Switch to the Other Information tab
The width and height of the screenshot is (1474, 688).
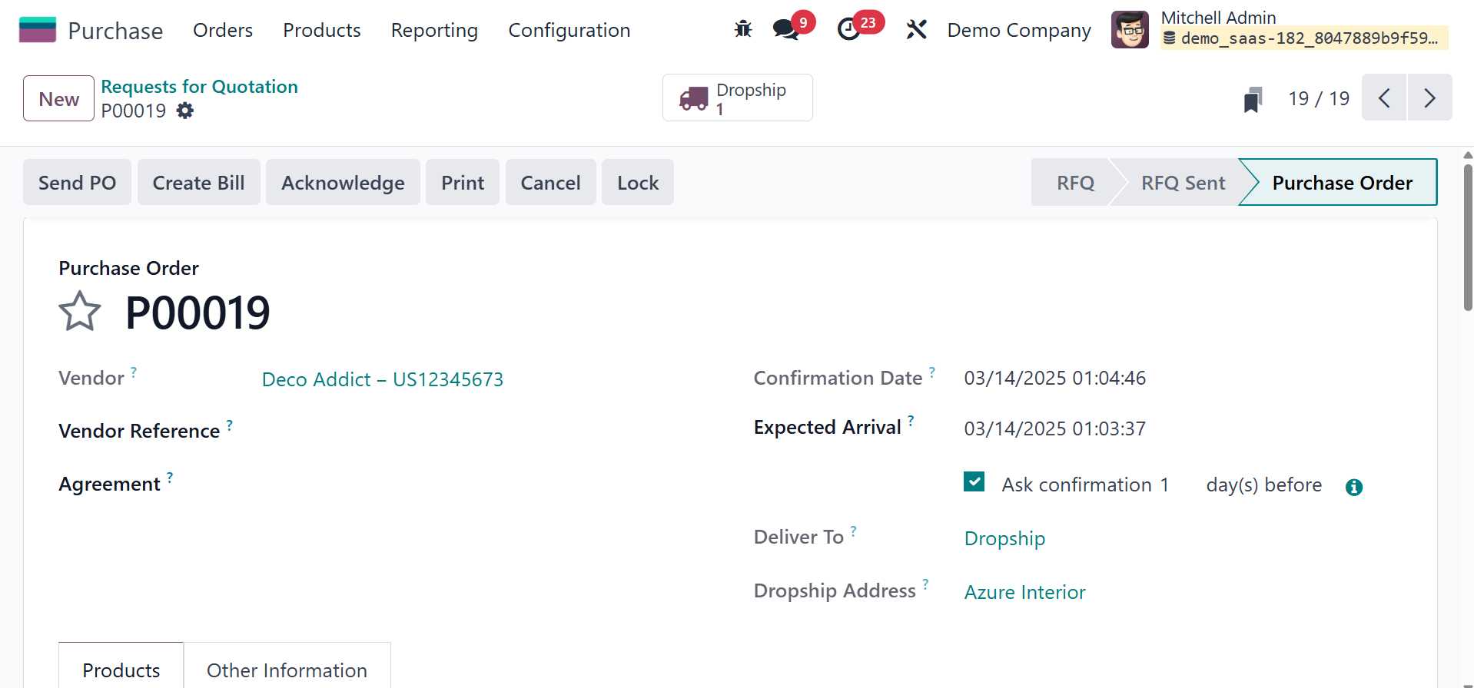pyautogui.click(x=287, y=670)
